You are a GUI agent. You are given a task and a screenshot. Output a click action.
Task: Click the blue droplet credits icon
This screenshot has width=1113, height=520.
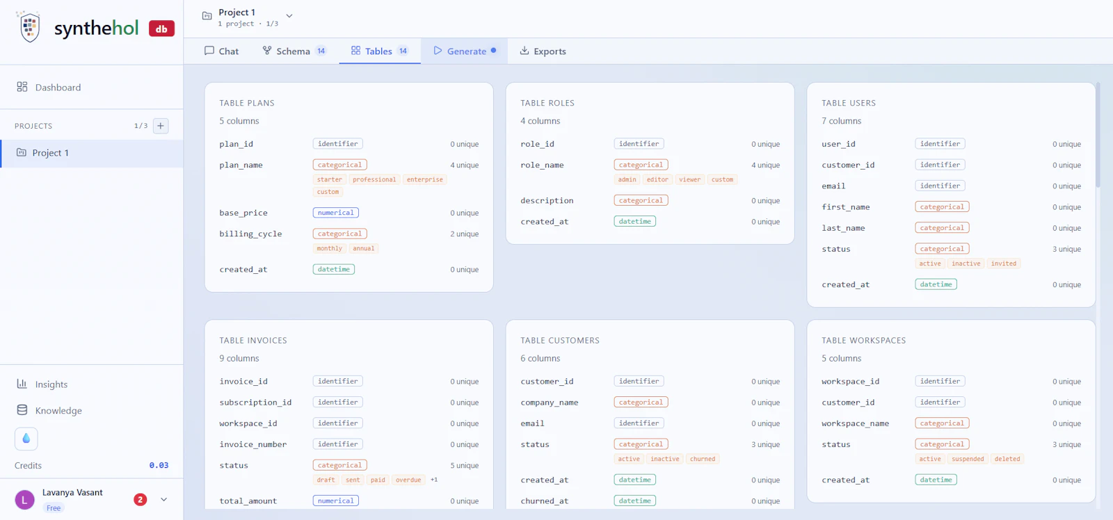(x=26, y=439)
